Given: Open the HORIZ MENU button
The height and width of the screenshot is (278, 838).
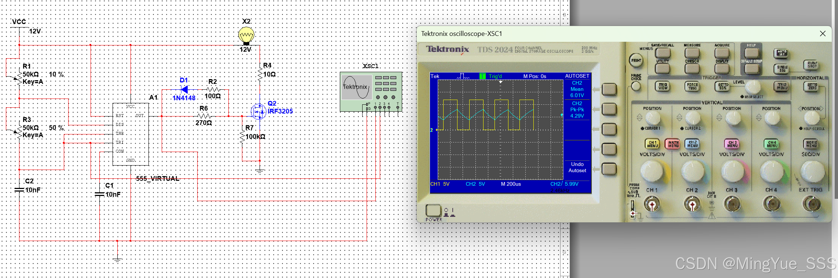Looking at the screenshot, I should pyautogui.click(x=811, y=144).
